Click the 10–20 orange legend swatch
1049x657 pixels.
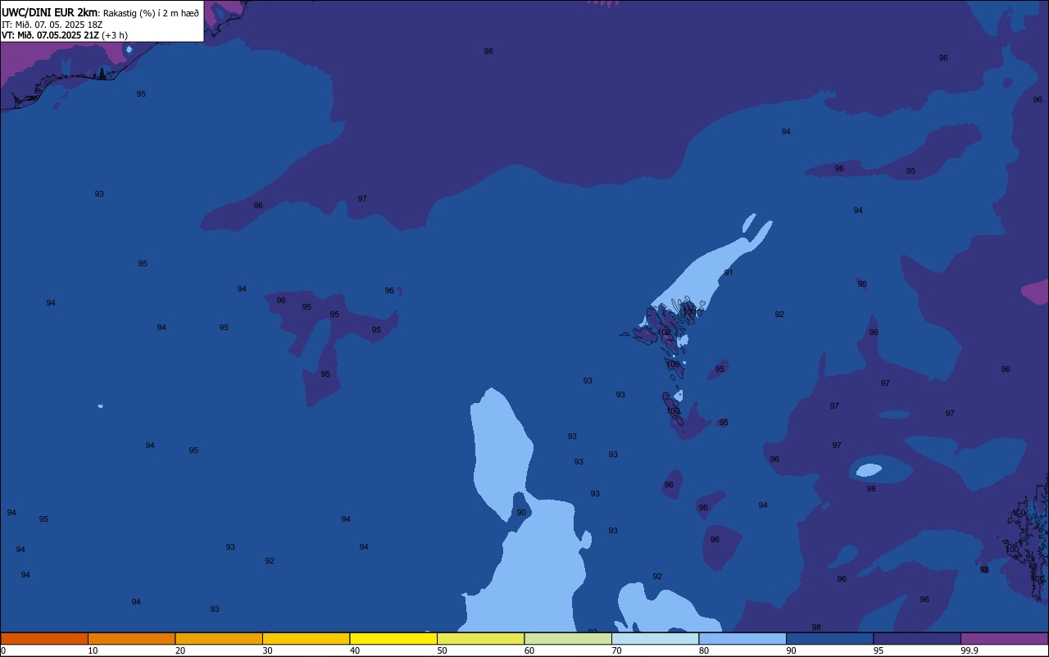131,638
